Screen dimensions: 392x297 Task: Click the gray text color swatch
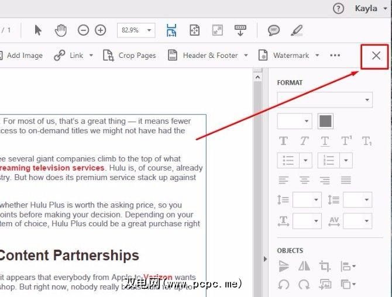(x=325, y=121)
